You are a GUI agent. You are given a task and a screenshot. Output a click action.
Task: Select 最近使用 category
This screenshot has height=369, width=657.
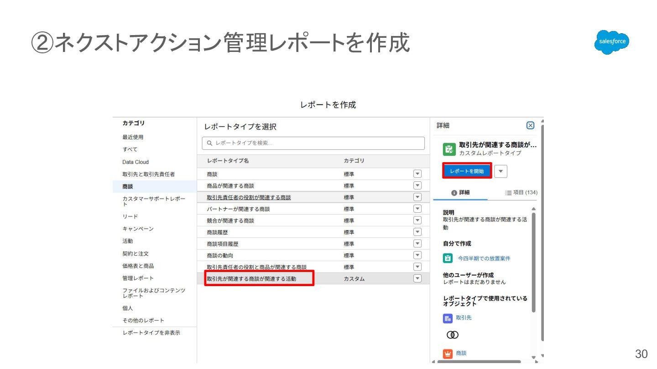[x=133, y=137]
